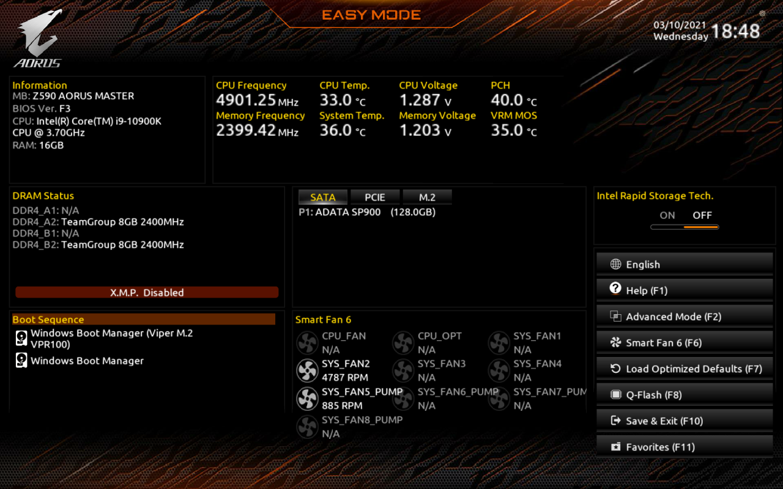Click the question mark Help icon

point(616,289)
